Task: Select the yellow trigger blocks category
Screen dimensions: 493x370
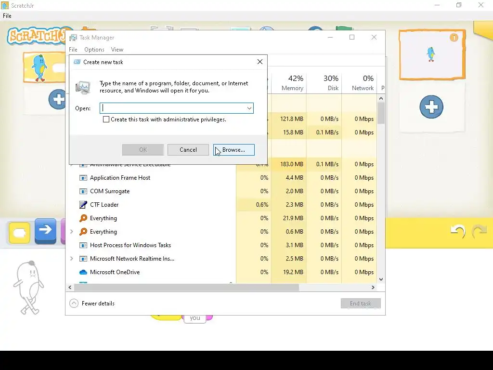Action: pos(19,233)
